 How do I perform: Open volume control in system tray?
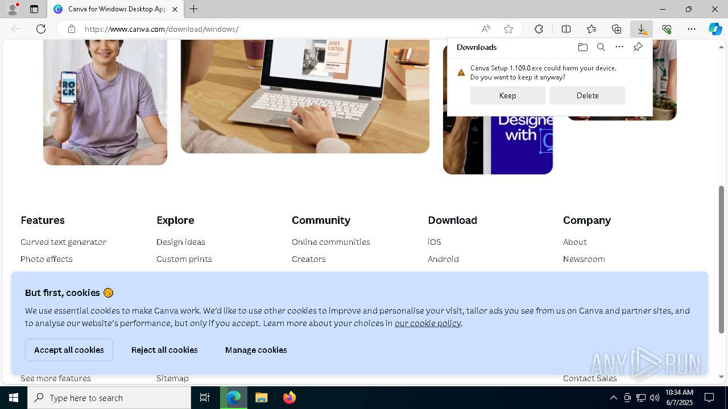[655, 398]
